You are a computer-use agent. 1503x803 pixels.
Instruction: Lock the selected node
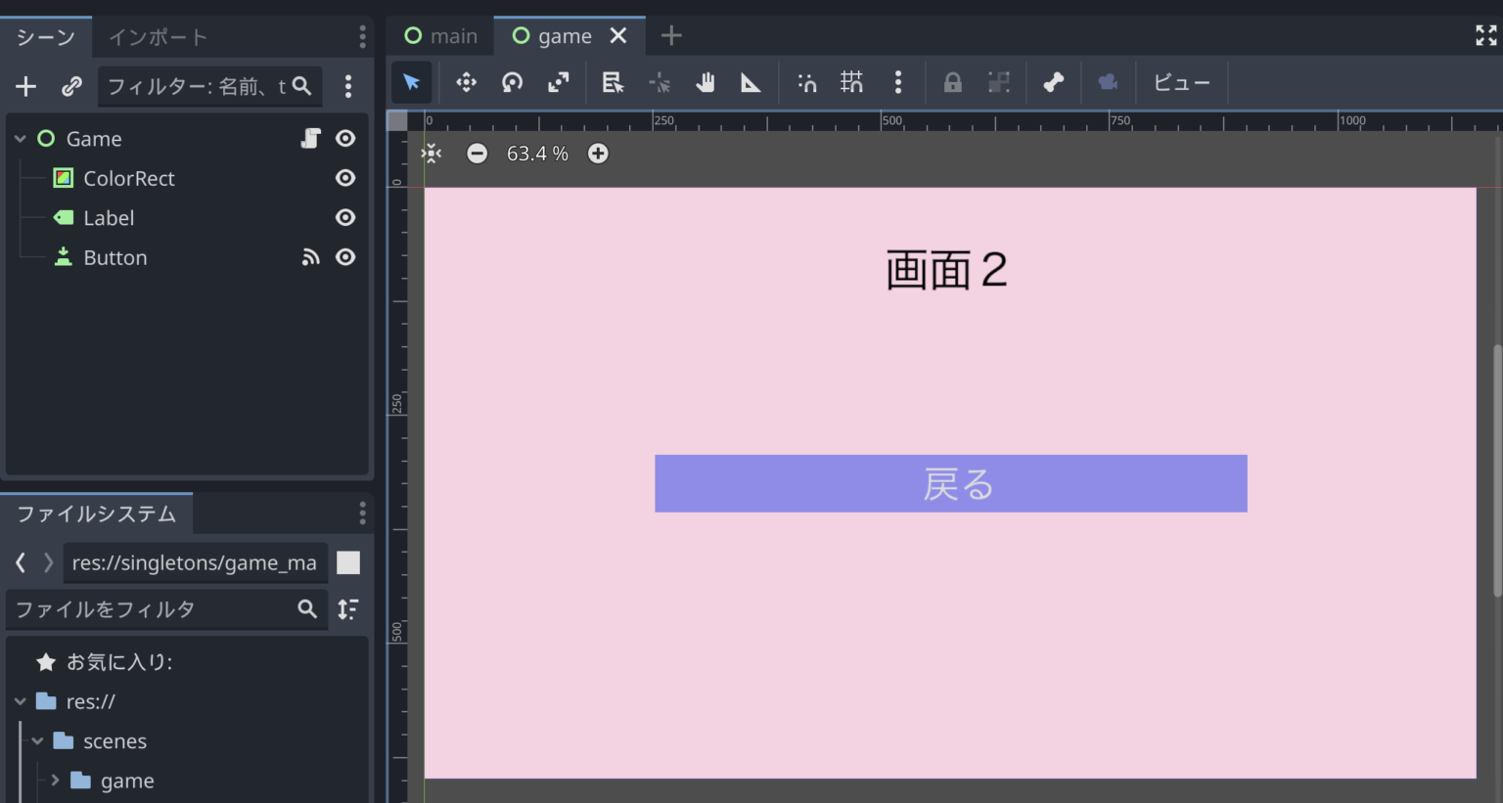click(952, 82)
